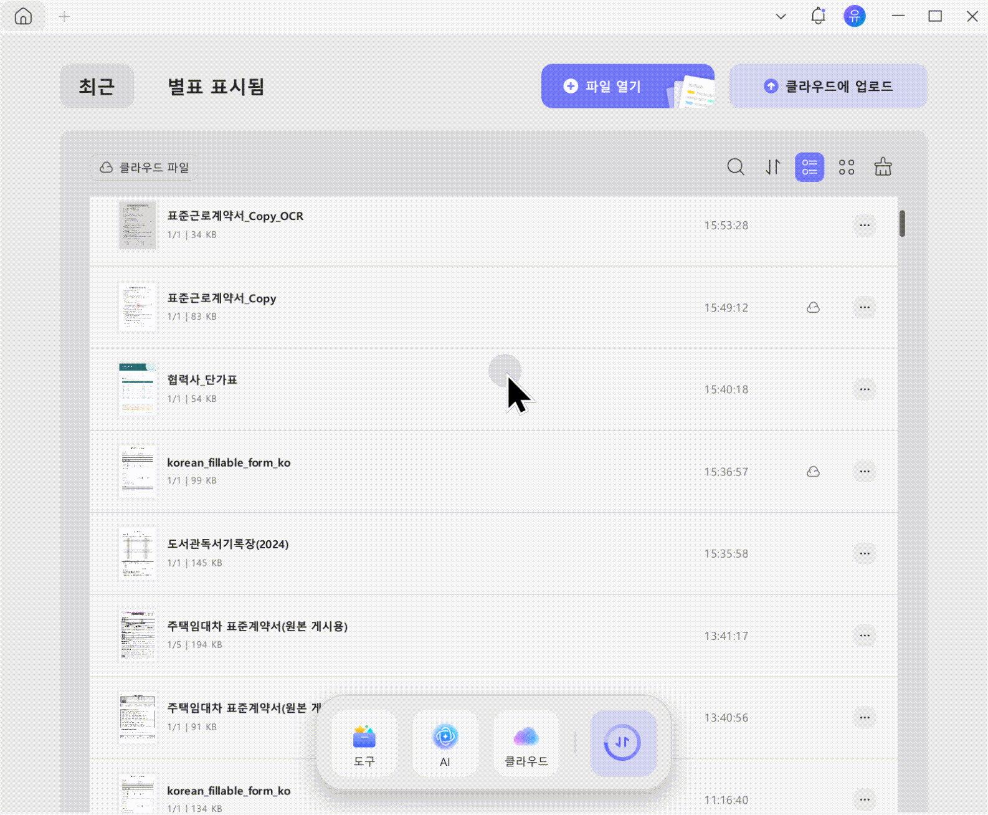The image size is (988, 815).
Task: Select file name korean_fillable_form_ko at 15:36:57
Action: pyautogui.click(x=229, y=463)
